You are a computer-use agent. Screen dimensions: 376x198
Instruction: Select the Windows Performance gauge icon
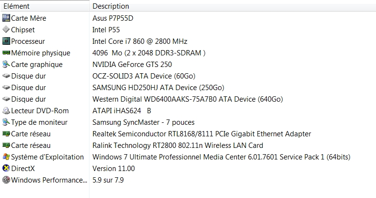(6, 180)
